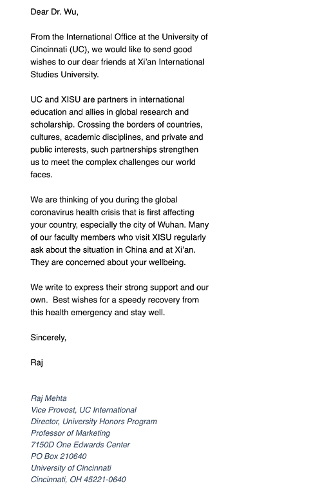The height and width of the screenshot is (488, 322).
Task: Click the word 'Wuhan' in the third paragraph
Action: (x=171, y=225)
